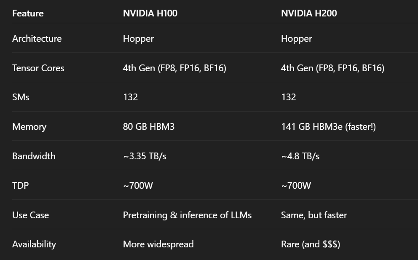Screen dimensions: 418x260
Task: Click the Availability row label
Action: coord(34,244)
